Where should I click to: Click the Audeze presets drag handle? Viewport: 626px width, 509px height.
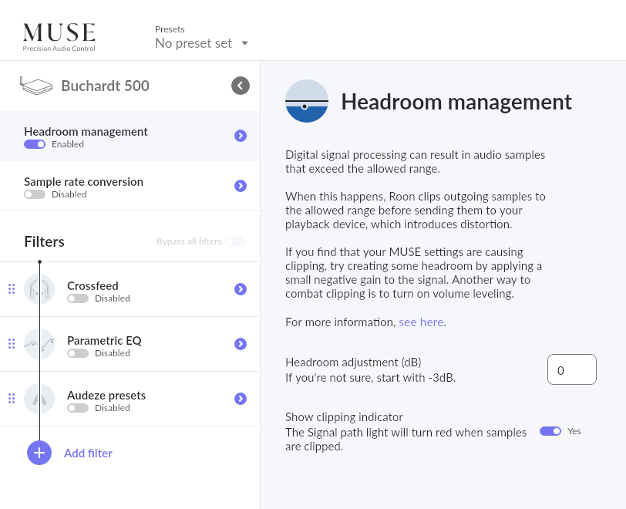12,398
